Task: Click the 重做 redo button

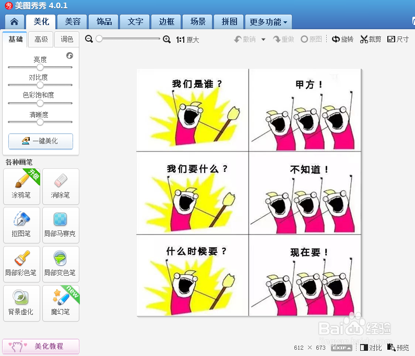Action: point(283,40)
